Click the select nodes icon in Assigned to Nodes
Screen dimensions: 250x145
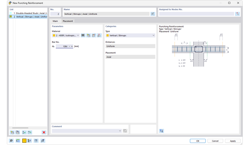(238, 14)
